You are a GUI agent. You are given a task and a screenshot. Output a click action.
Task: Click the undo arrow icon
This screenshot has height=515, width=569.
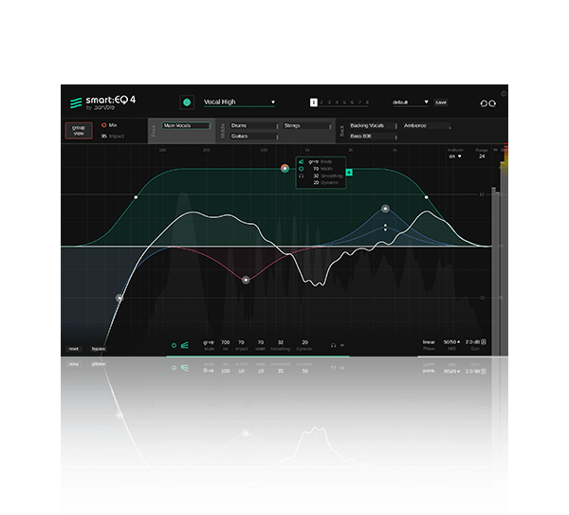(x=484, y=103)
